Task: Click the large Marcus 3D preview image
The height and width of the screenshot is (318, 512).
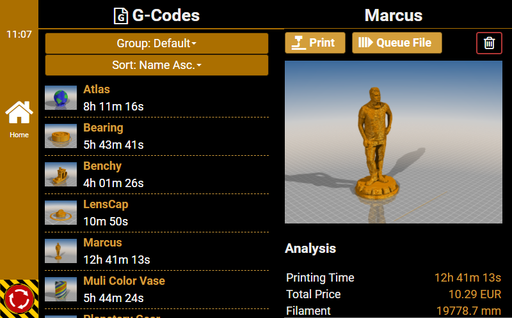Action: click(x=394, y=142)
